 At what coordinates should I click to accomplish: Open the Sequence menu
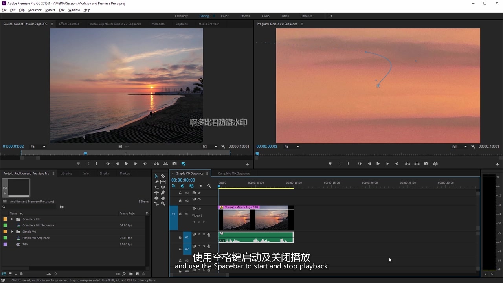coord(35,10)
